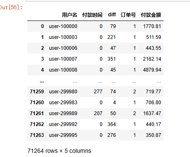Image resolution: width=190 pixels, height=157 pixels.
Task: Click diff value 351
Action: point(112,59)
